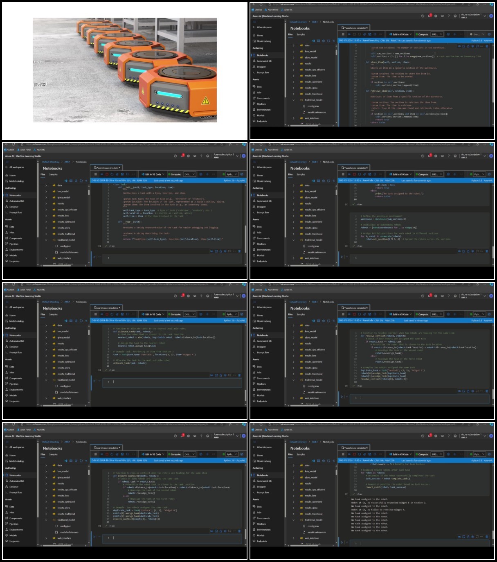497x562 pixels.
Task: Switch to Samples tab beside class Task notebook
Action: coord(54,174)
